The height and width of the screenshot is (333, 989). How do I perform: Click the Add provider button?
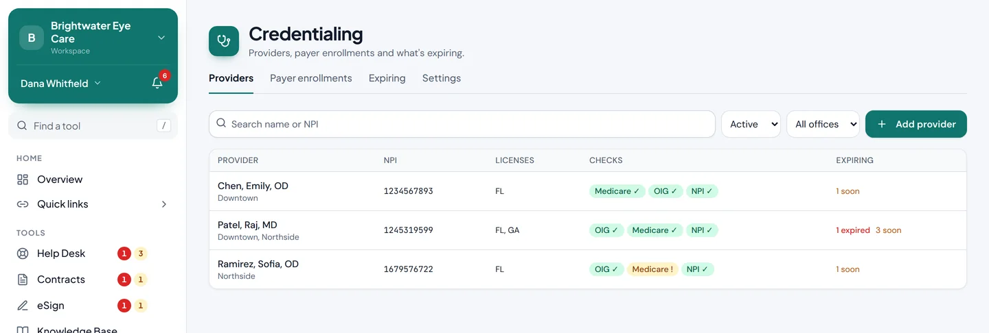click(916, 124)
